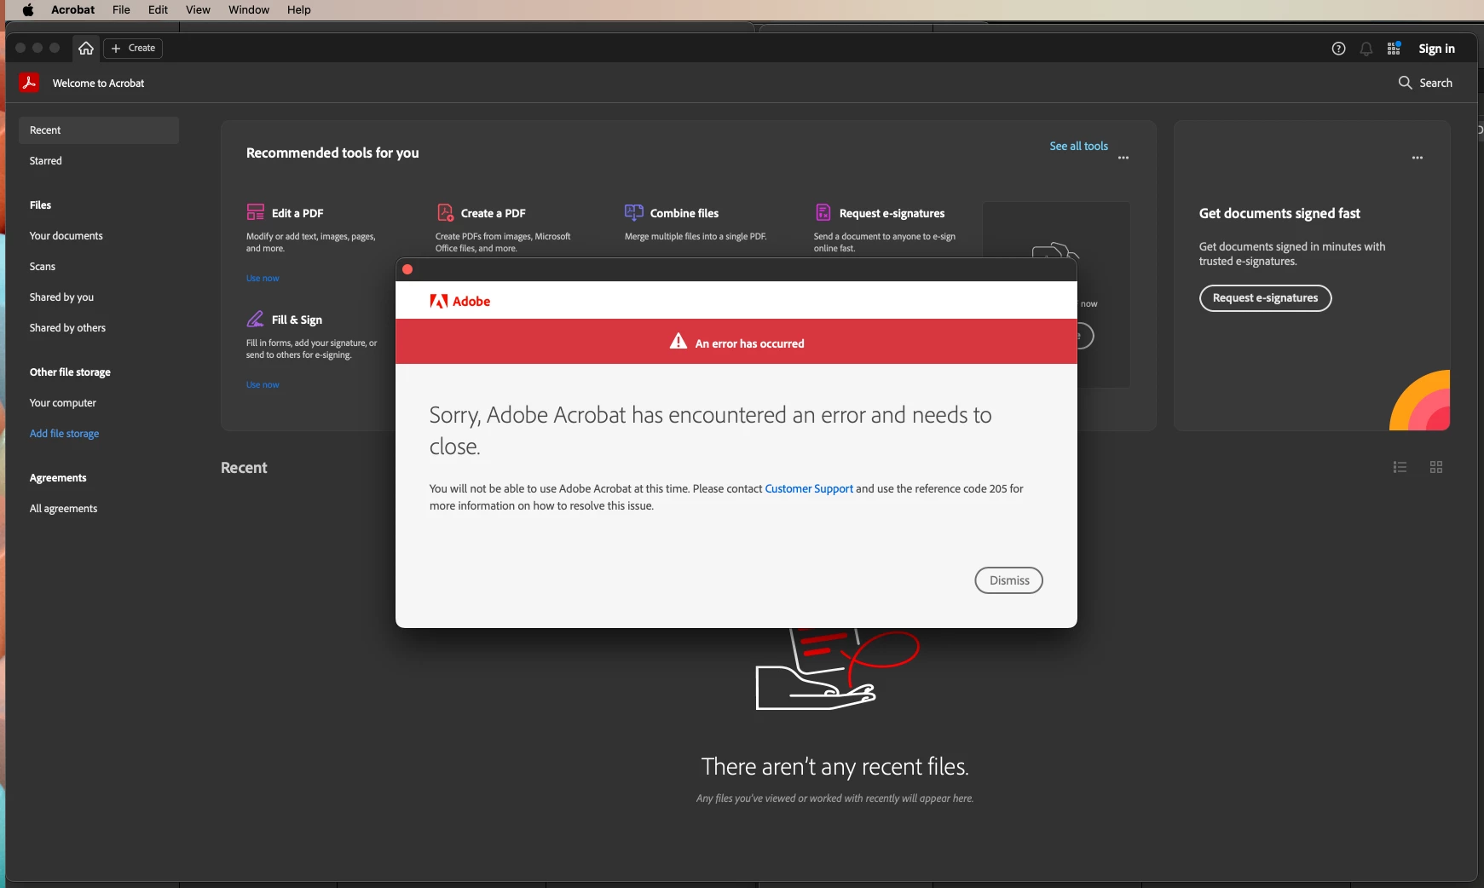Screen dimensions: 1484x888
Task: Open the View menu
Action: coord(198,10)
